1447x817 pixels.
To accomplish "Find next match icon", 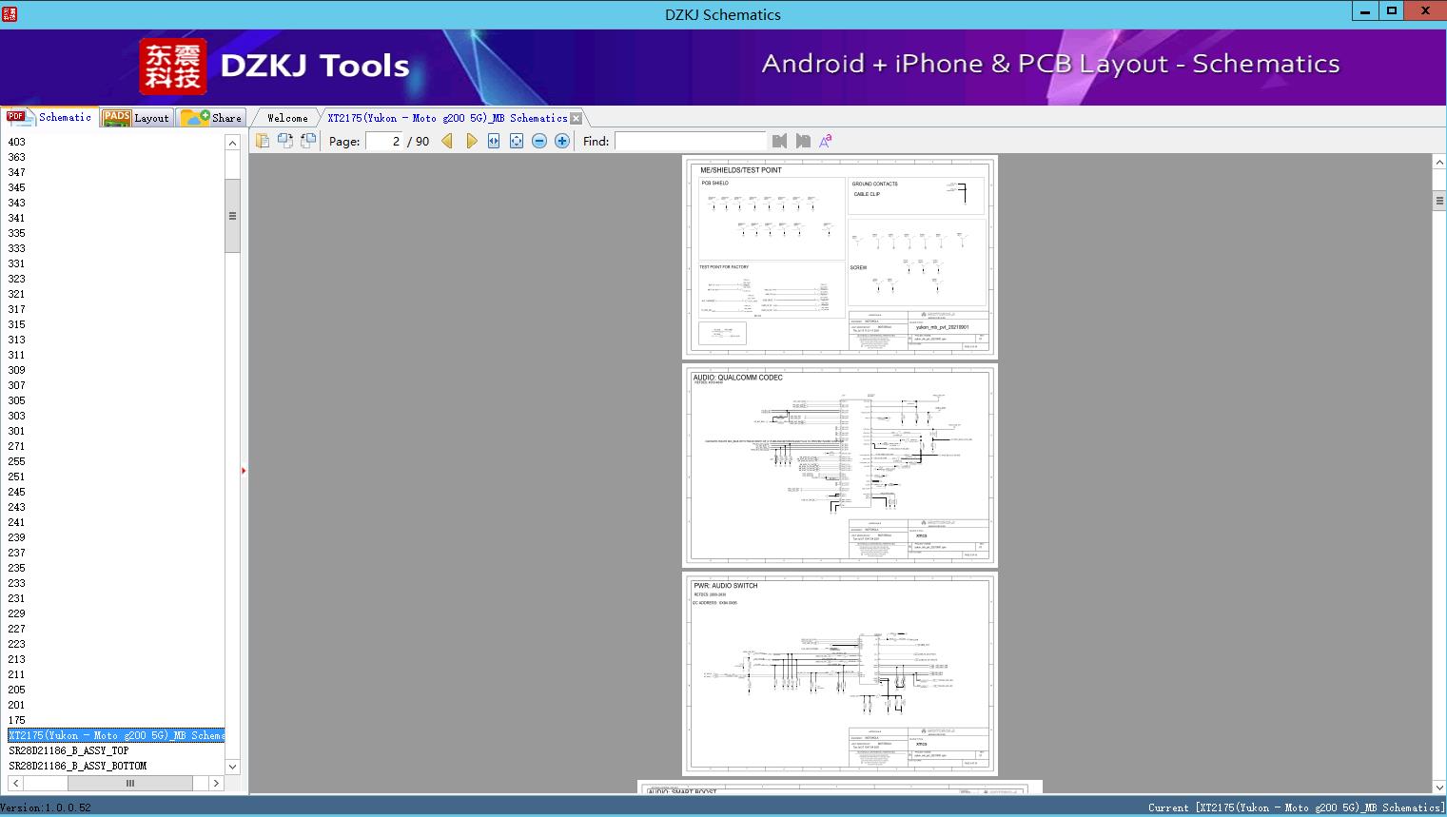I will [x=803, y=141].
